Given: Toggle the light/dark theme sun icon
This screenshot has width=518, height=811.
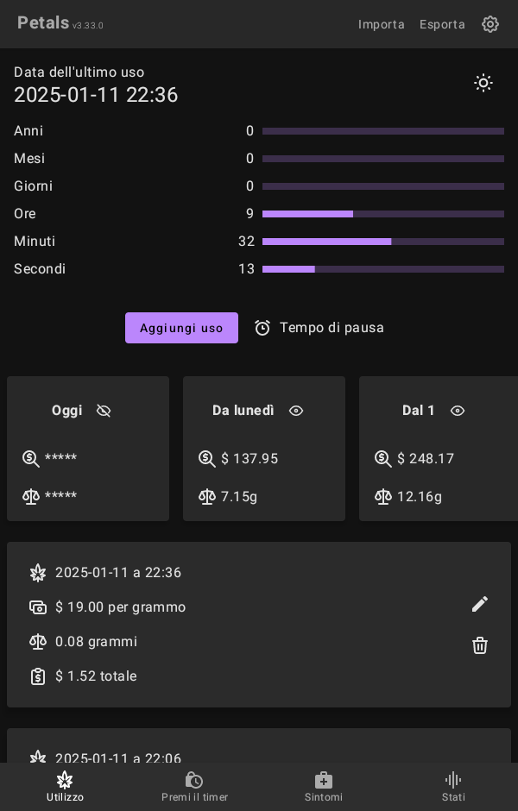Looking at the screenshot, I should click(483, 83).
